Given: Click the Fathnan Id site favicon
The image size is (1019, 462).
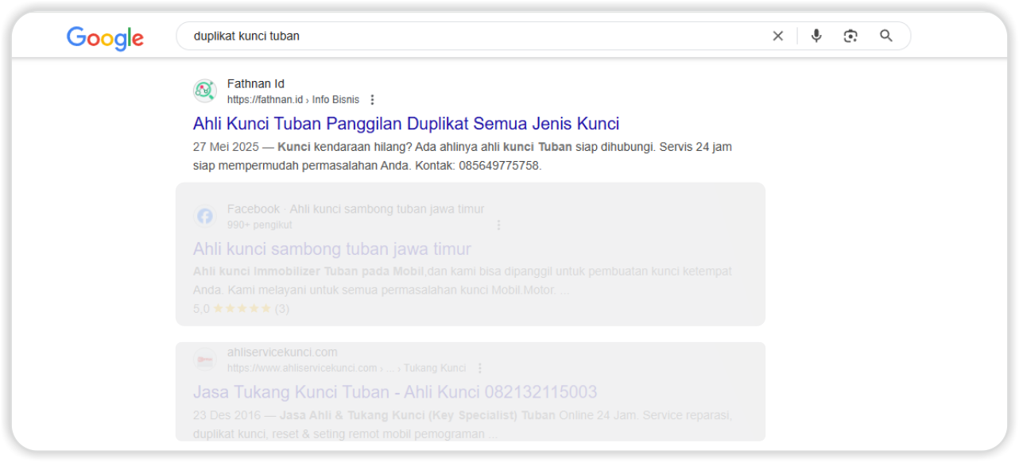Looking at the screenshot, I should click(205, 91).
